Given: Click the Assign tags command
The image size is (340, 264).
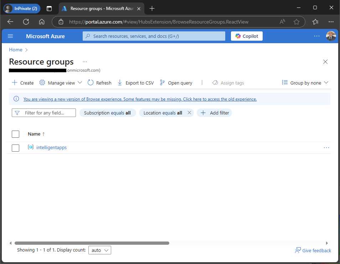Looking at the screenshot, I should point(228,83).
